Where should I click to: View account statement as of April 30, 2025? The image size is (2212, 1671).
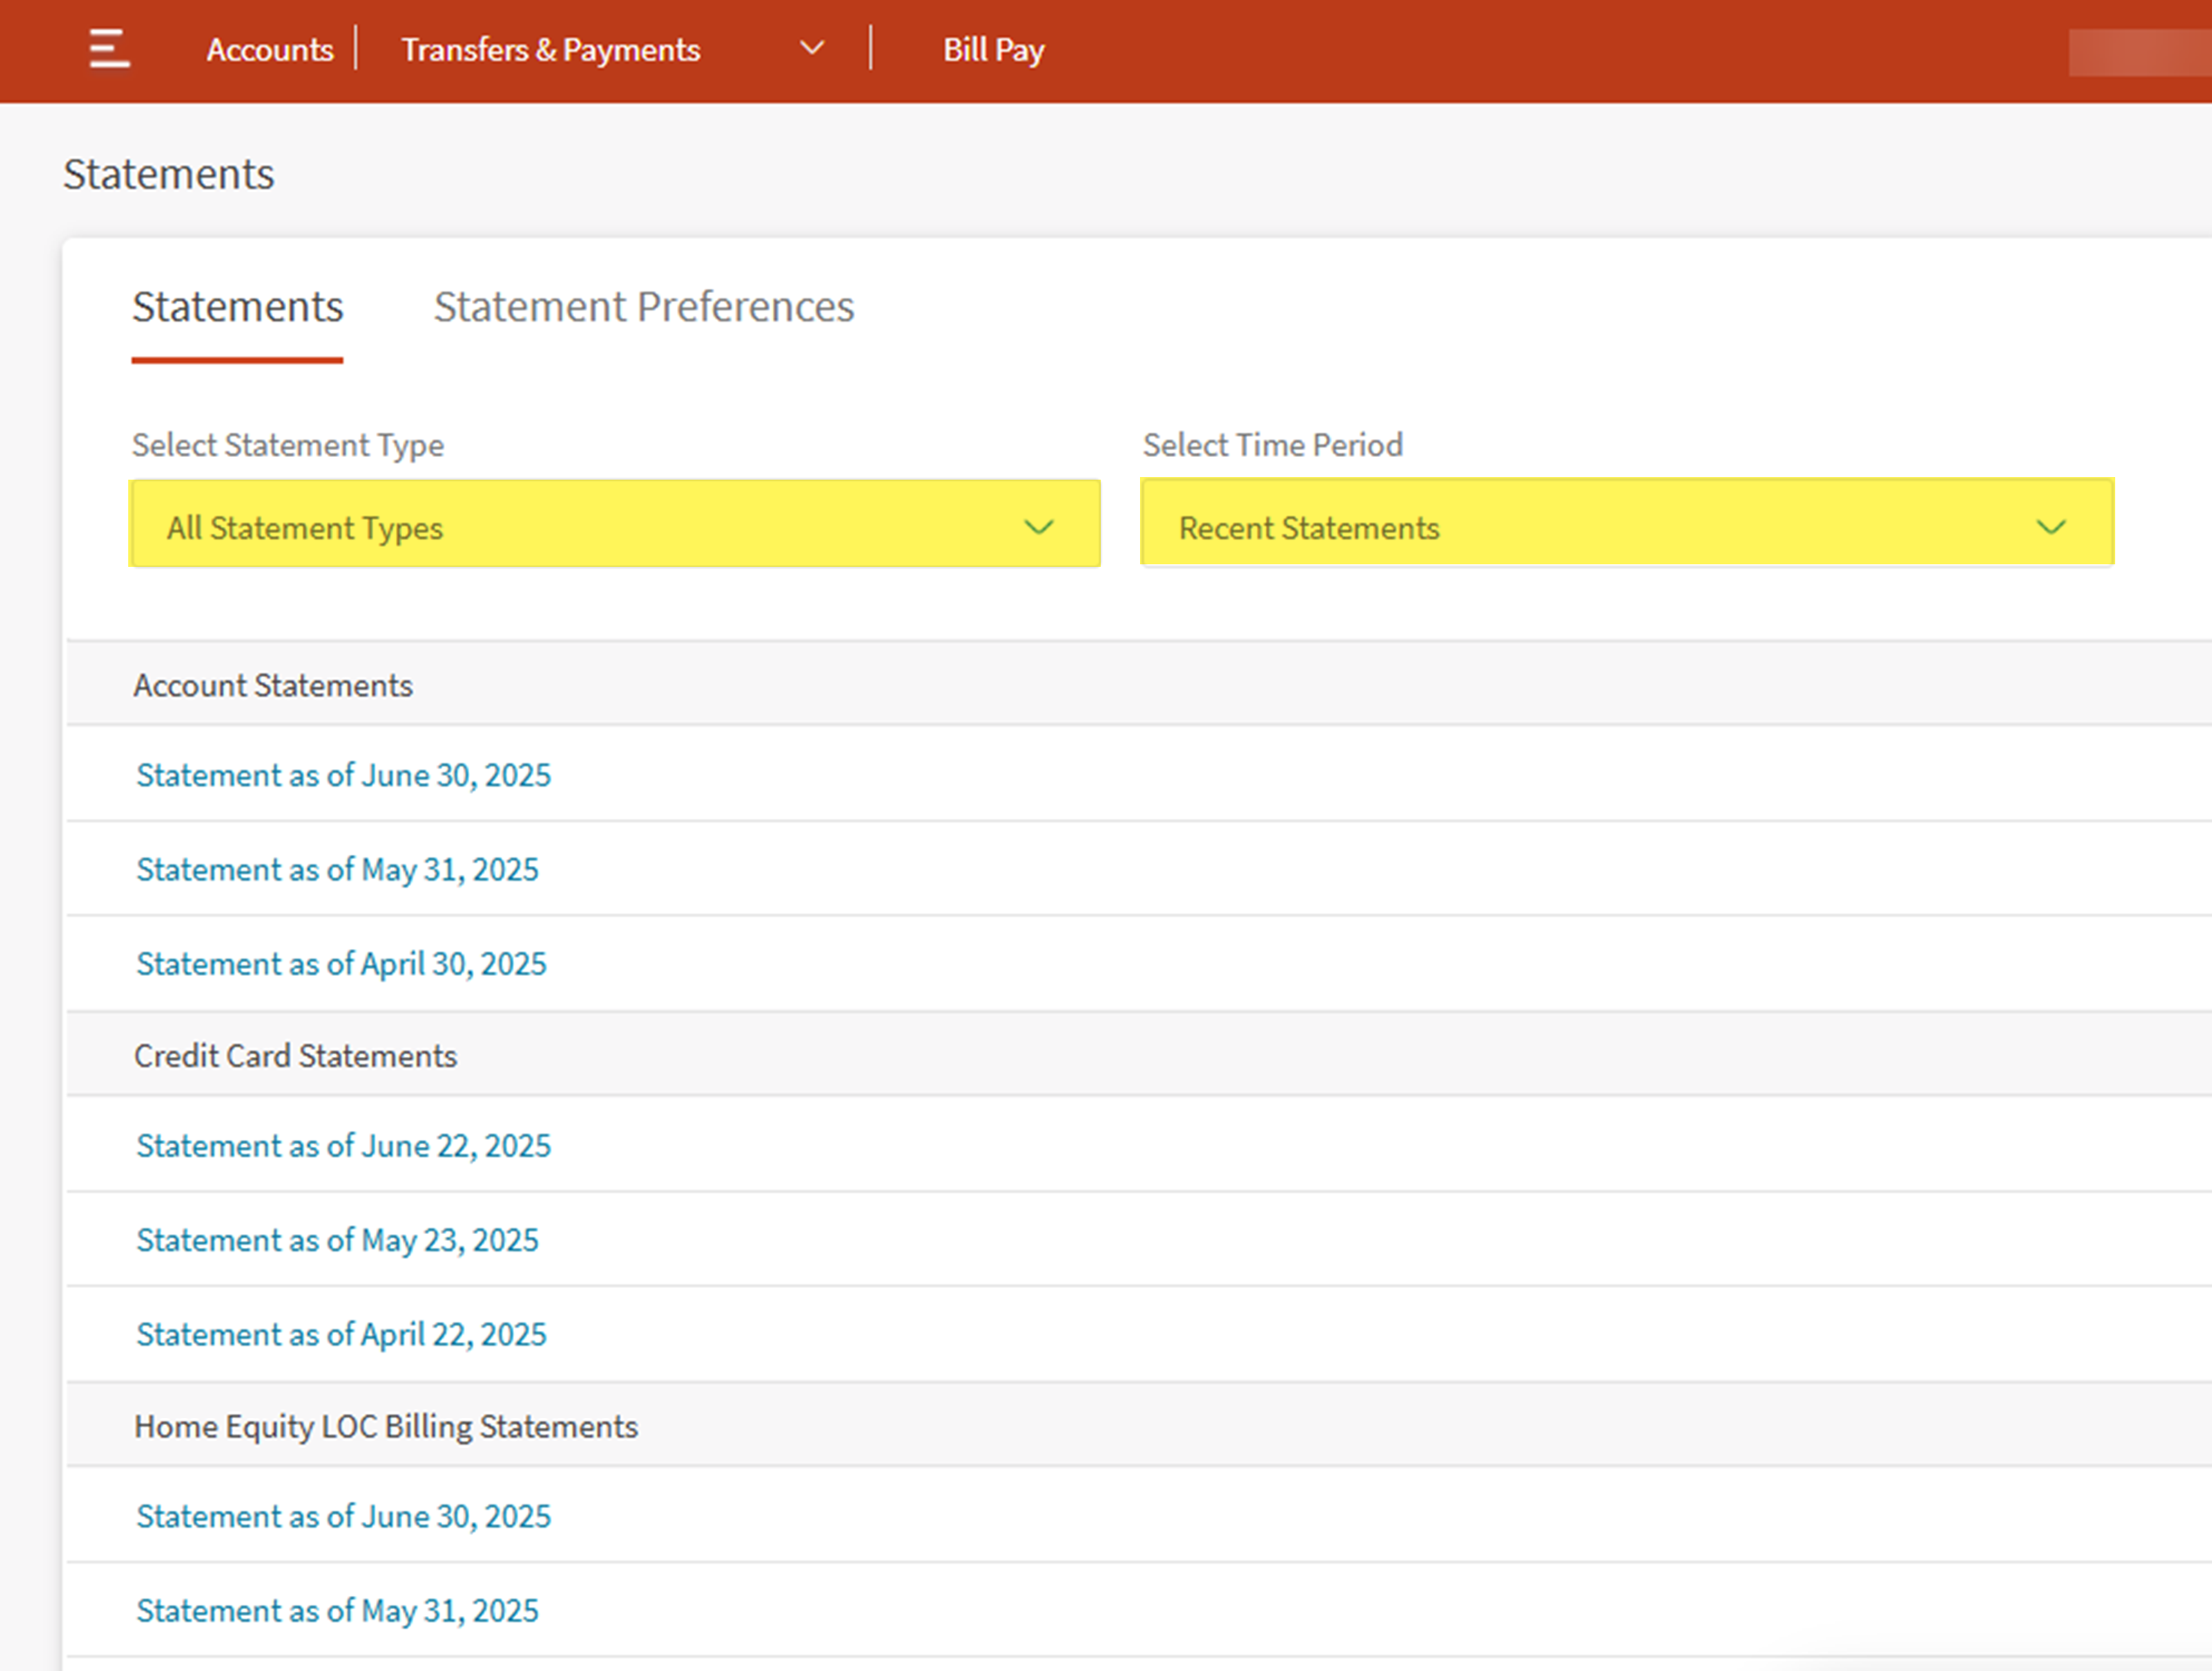coord(341,964)
